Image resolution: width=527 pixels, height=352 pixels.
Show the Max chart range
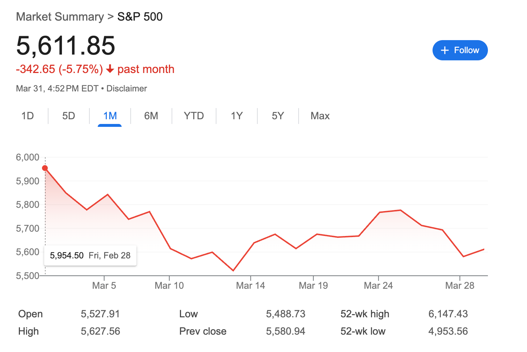tap(320, 116)
